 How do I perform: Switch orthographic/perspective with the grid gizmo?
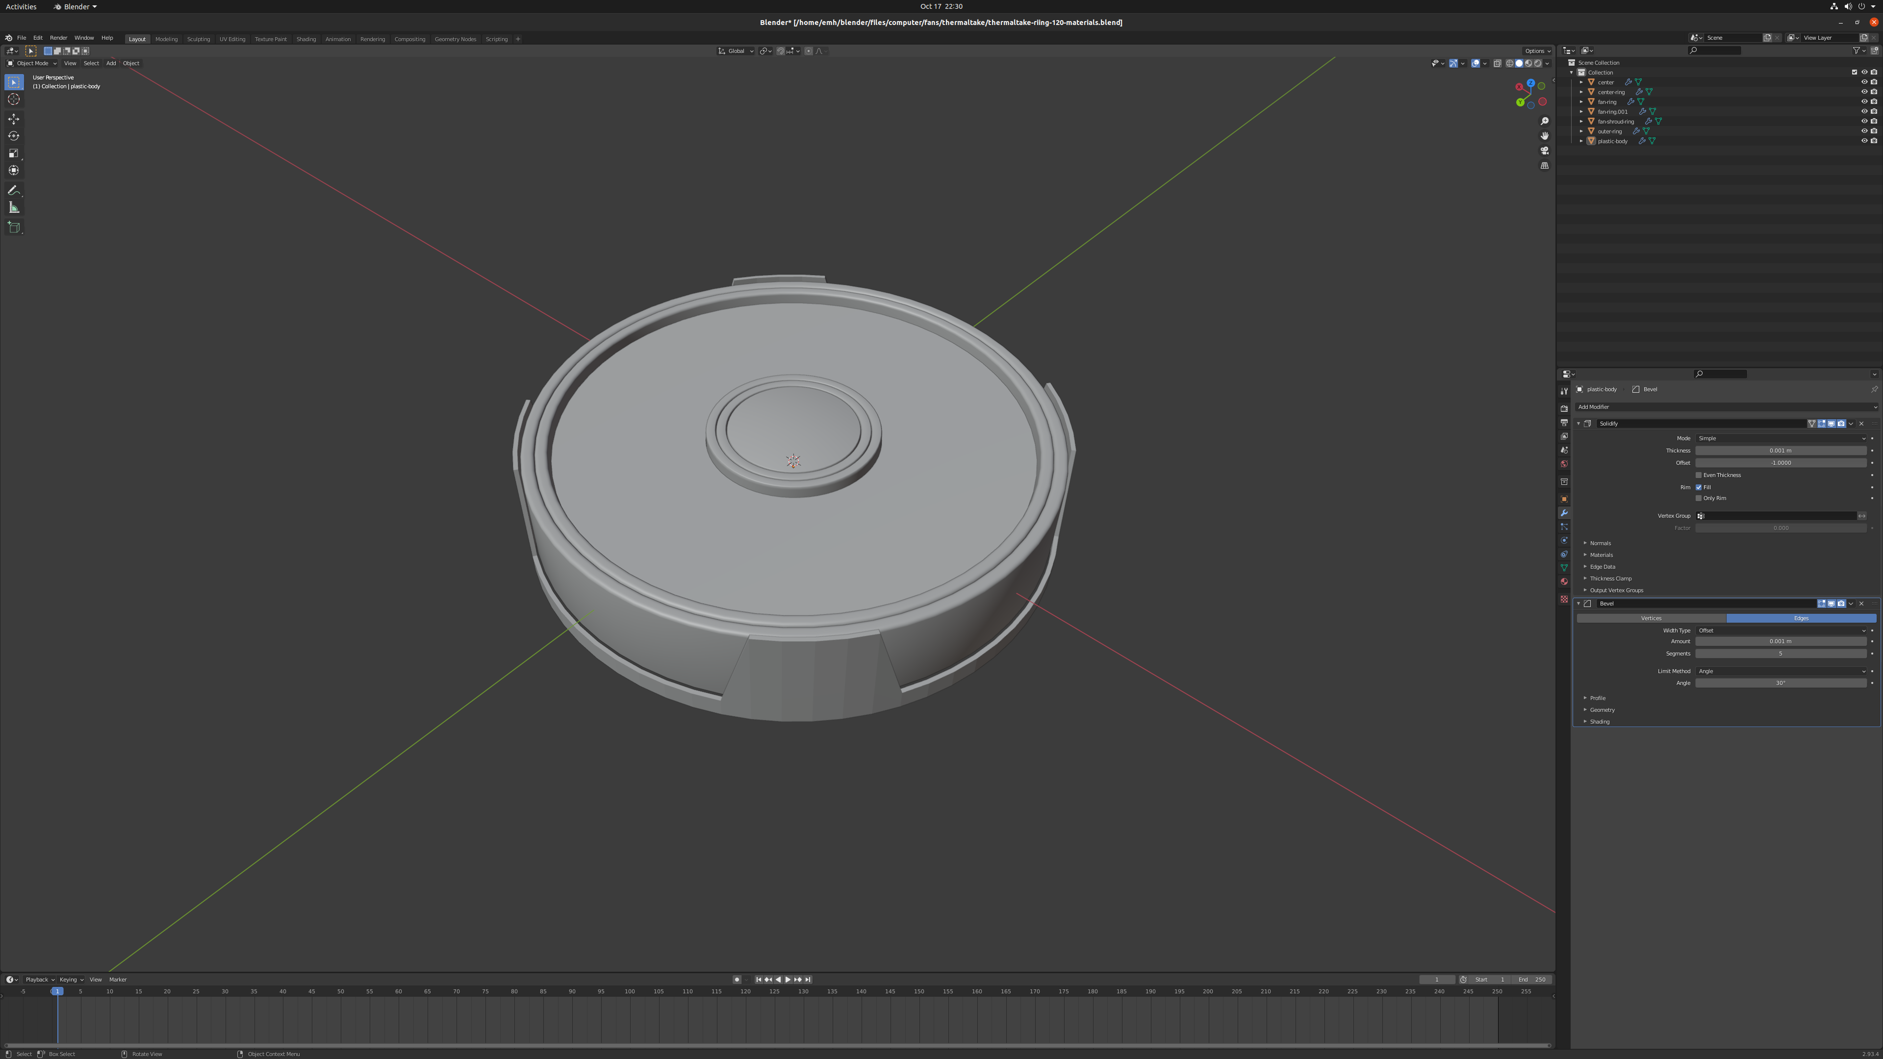(1545, 166)
